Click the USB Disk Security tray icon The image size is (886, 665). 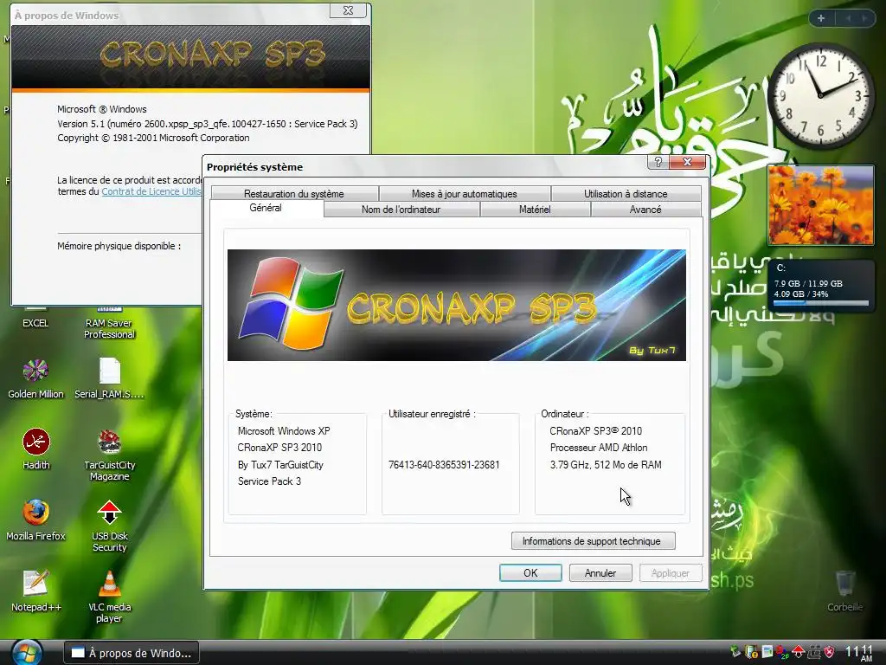798,652
